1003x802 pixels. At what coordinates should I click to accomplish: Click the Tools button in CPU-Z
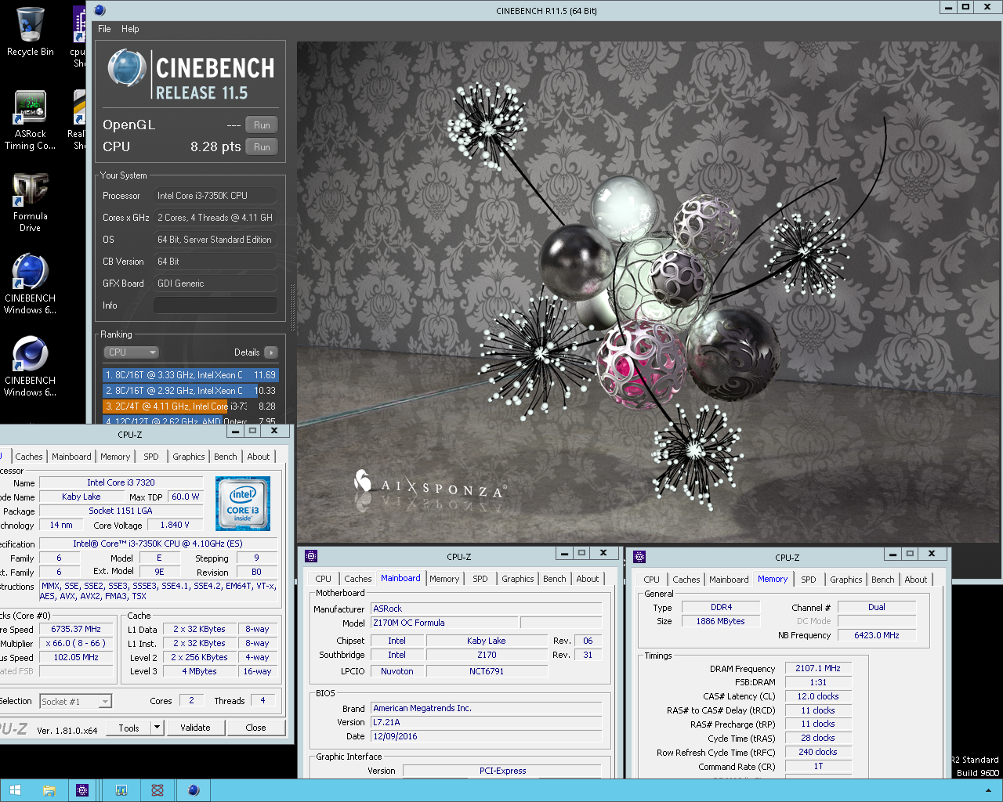point(129,728)
